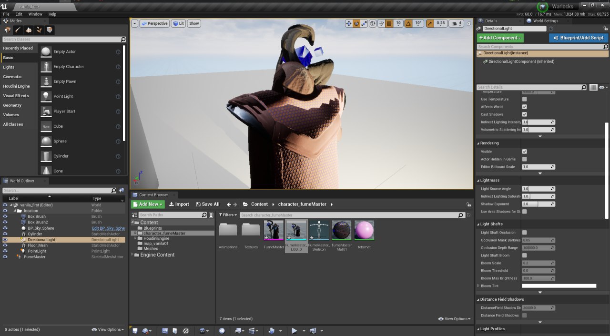Open the File menu
This screenshot has width=610, height=336.
(x=6, y=14)
